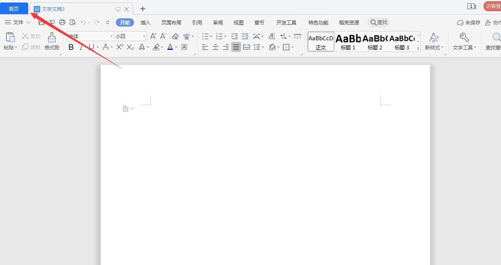The height and width of the screenshot is (265, 501).
Task: Expand the quick access toolbar customize arrow
Action: pyautogui.click(x=108, y=22)
